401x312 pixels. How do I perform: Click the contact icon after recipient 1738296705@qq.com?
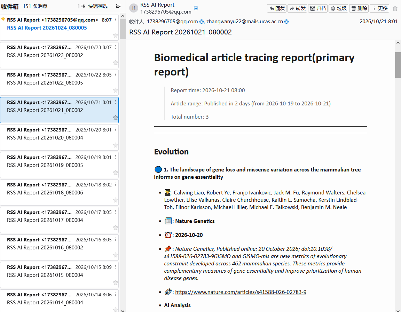(x=202, y=22)
